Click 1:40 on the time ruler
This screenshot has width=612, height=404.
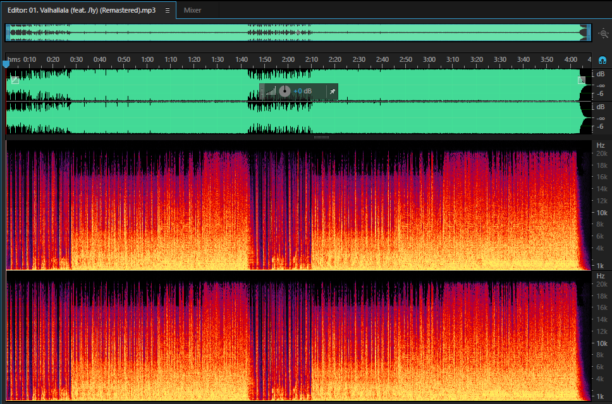click(242, 59)
